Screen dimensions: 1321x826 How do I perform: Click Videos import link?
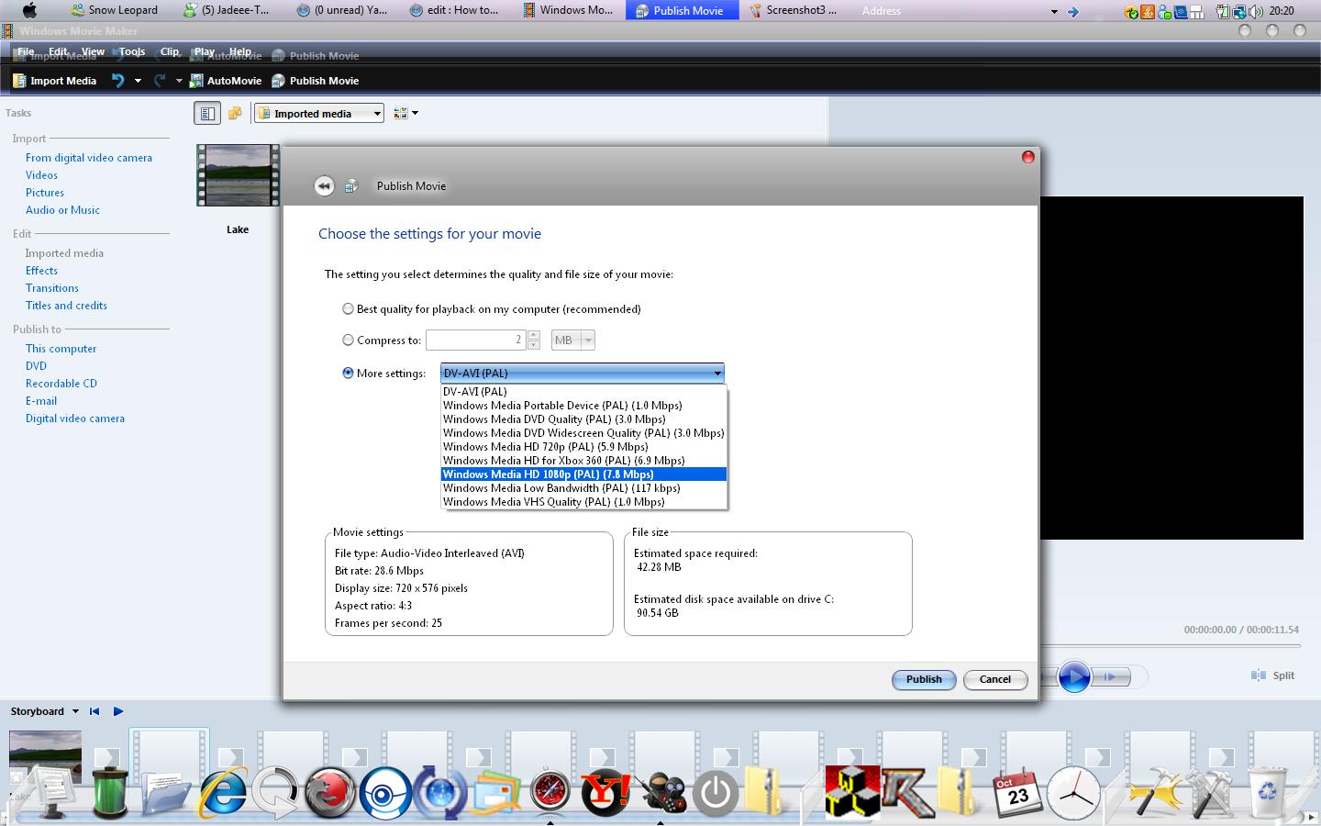(x=41, y=175)
